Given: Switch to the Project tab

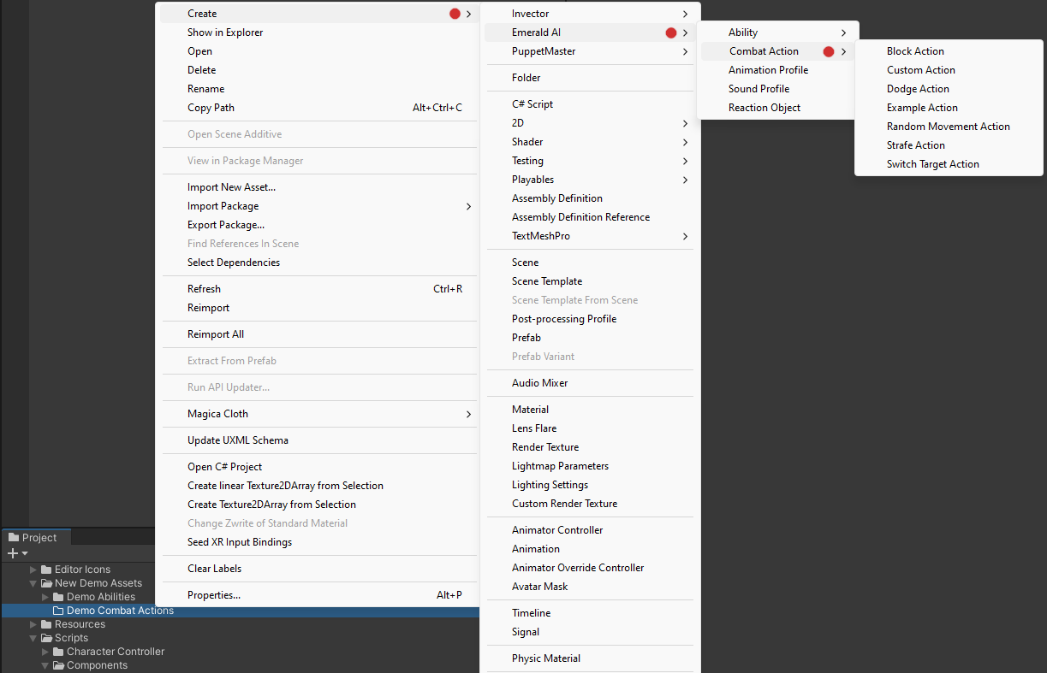Looking at the screenshot, I should point(34,538).
